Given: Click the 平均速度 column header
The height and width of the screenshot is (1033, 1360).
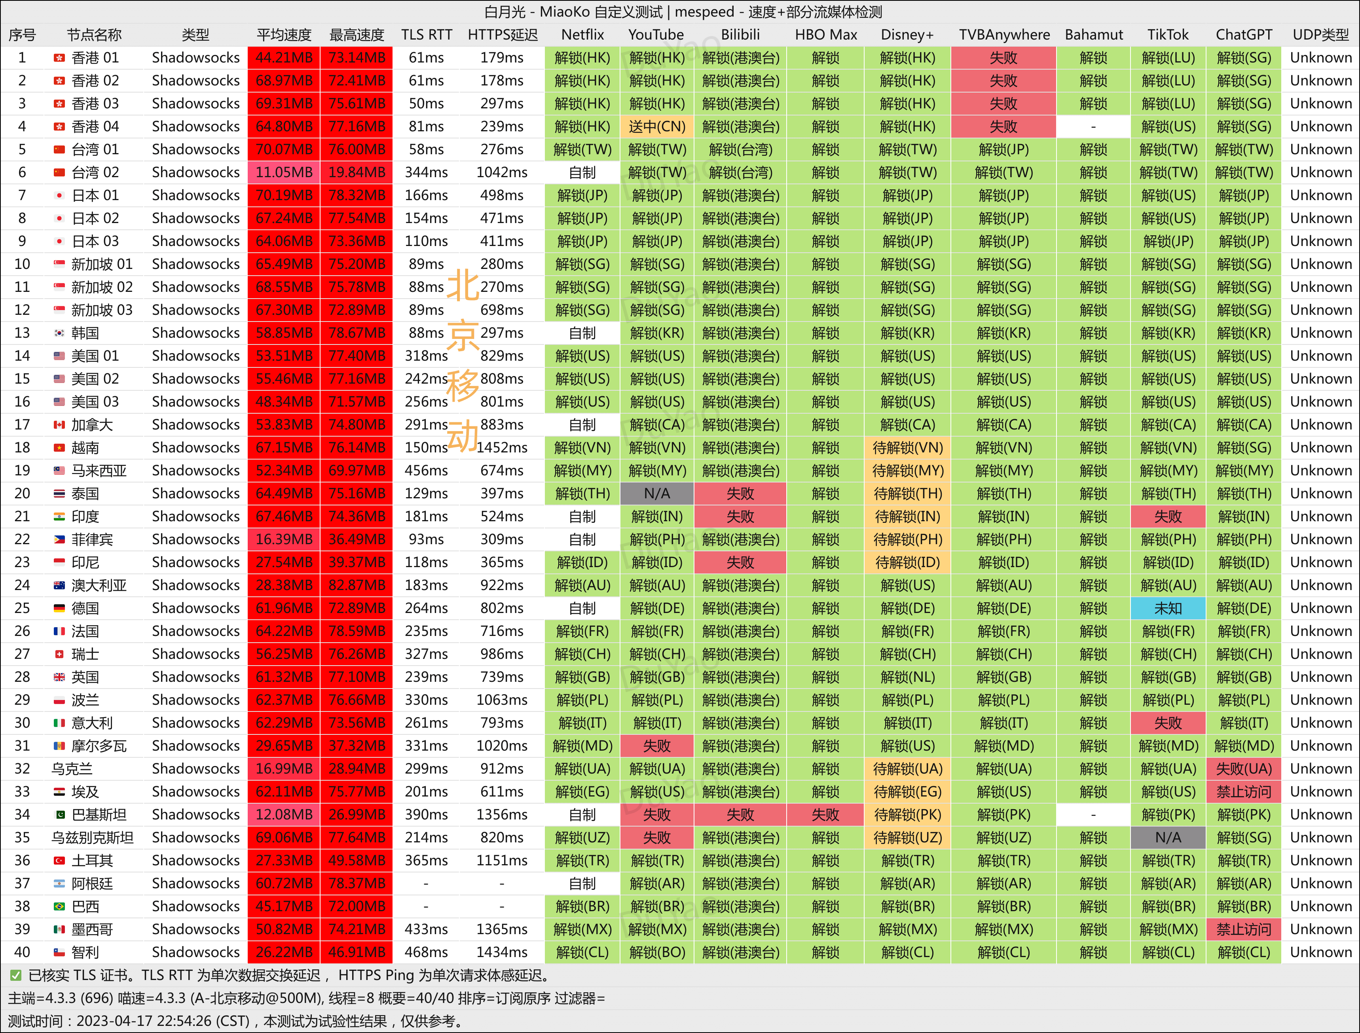Looking at the screenshot, I should click(x=284, y=34).
